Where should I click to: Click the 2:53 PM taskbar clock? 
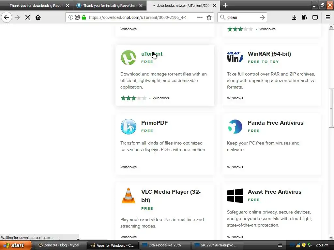pyautogui.click(x=322, y=245)
